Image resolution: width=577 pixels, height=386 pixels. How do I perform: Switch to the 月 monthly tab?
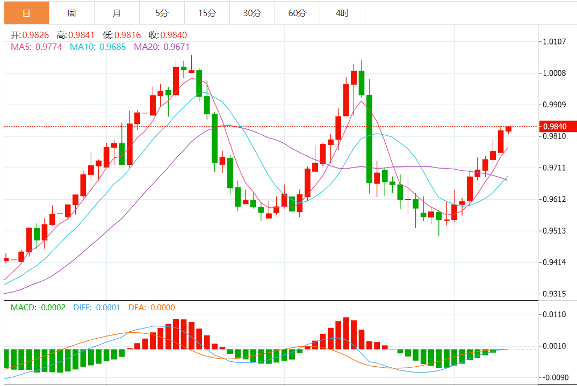click(x=117, y=13)
